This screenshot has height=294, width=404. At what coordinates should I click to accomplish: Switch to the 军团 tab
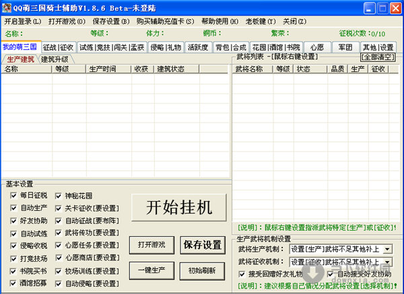(345, 47)
